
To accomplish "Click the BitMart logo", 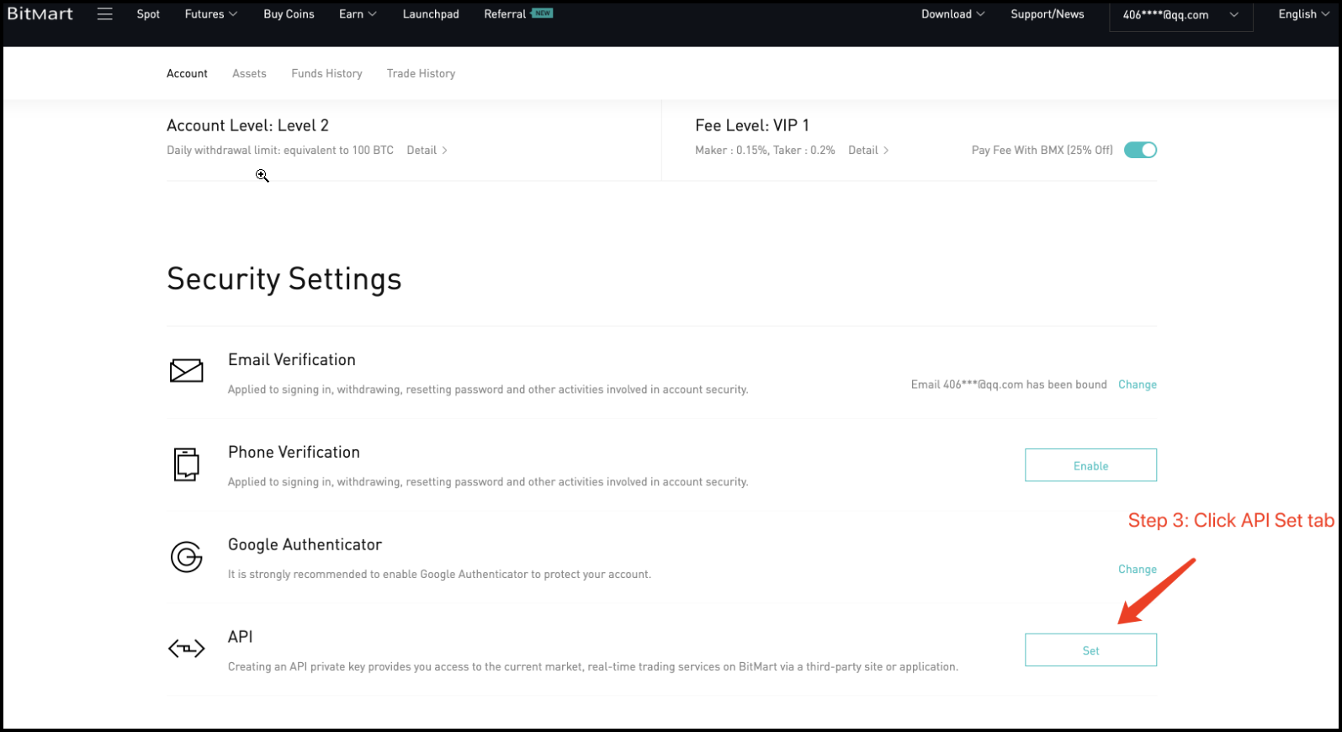I will (x=40, y=14).
